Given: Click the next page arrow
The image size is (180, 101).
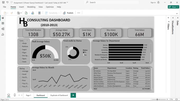Looking at the screenshot, I should coord(22,95).
